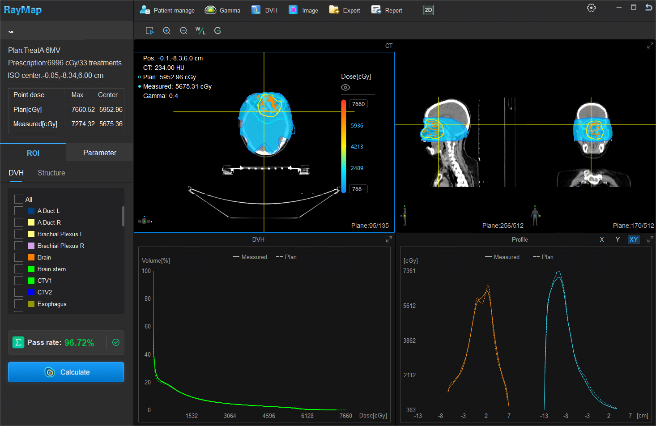Open the Structure sub-tab
The height and width of the screenshot is (426, 656).
[51, 173]
